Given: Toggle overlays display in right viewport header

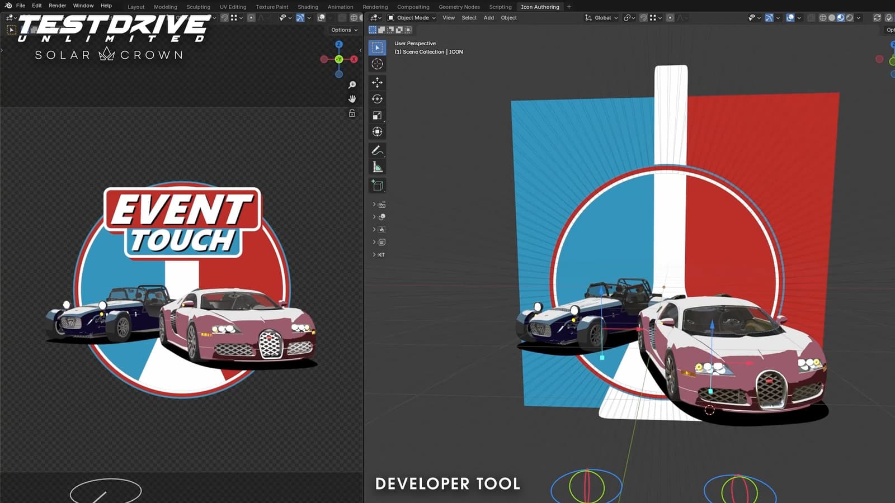Looking at the screenshot, I should pyautogui.click(x=790, y=18).
